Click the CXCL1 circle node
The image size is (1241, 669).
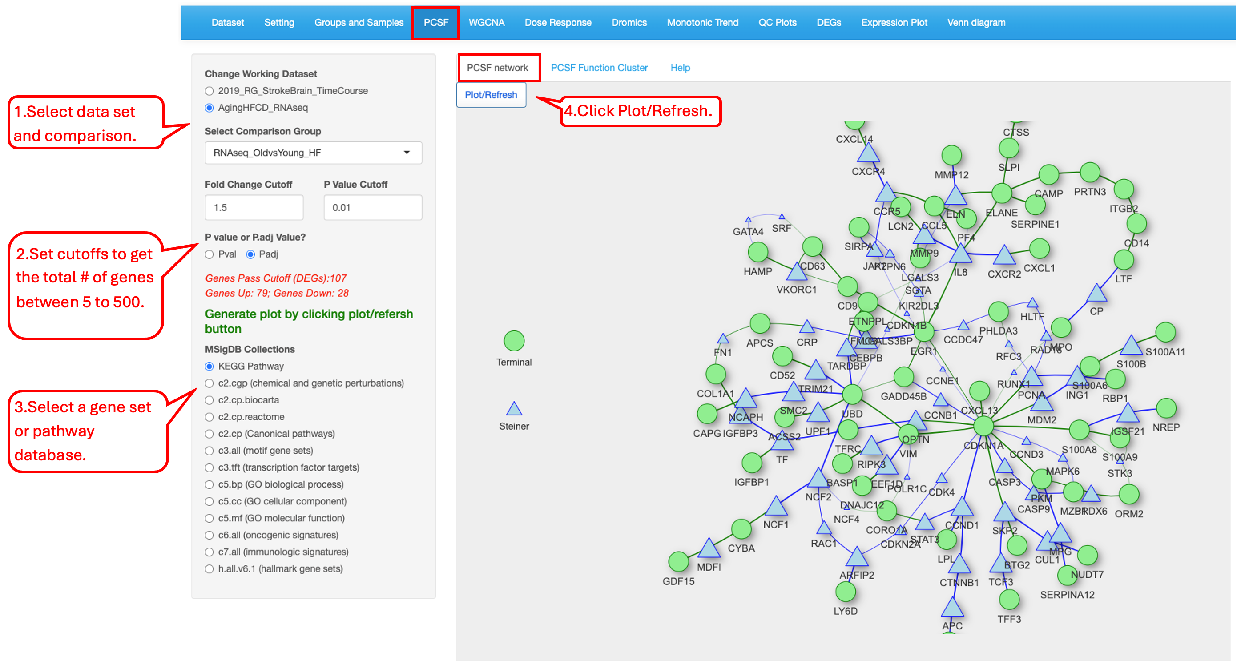click(x=1039, y=249)
